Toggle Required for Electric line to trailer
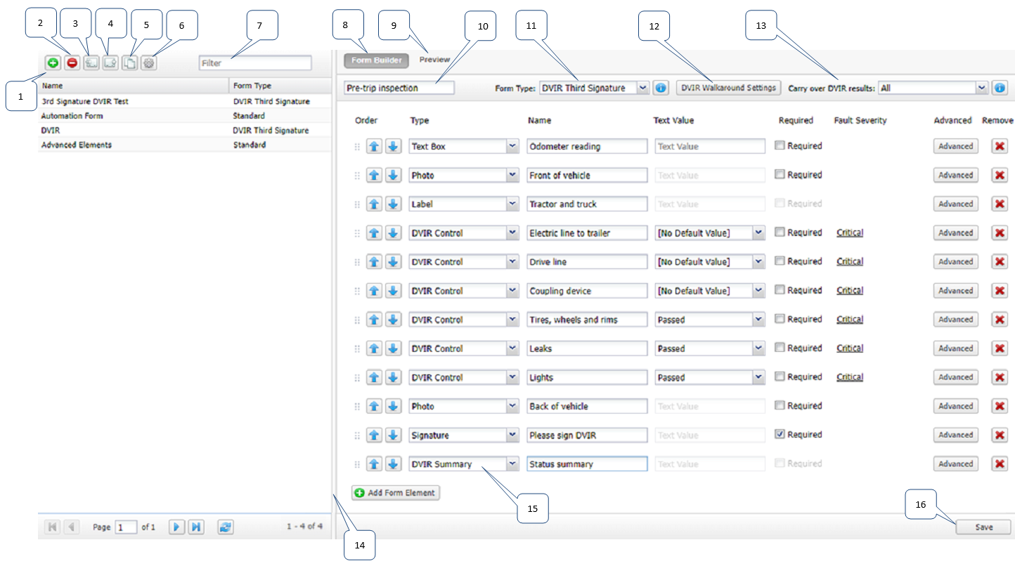 (780, 232)
